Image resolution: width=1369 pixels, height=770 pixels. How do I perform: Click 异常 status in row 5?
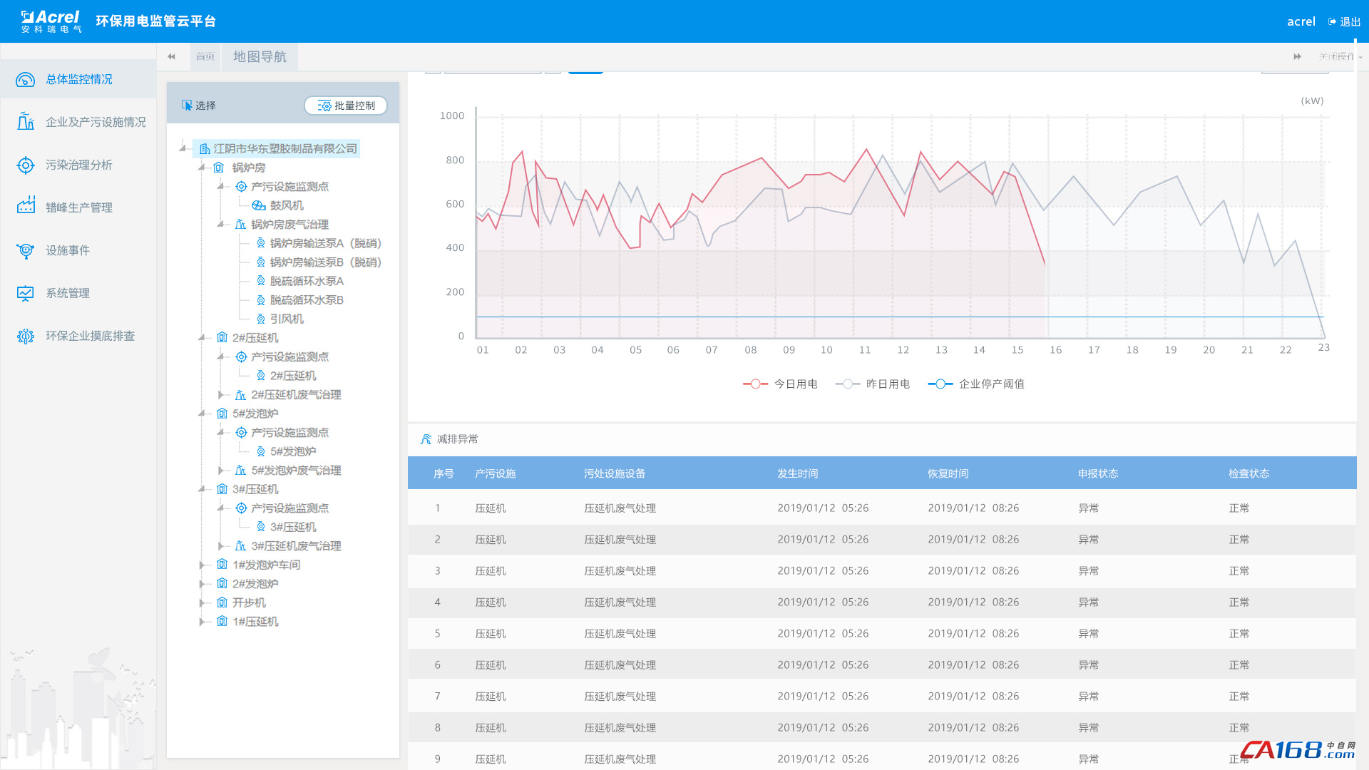pos(1088,634)
